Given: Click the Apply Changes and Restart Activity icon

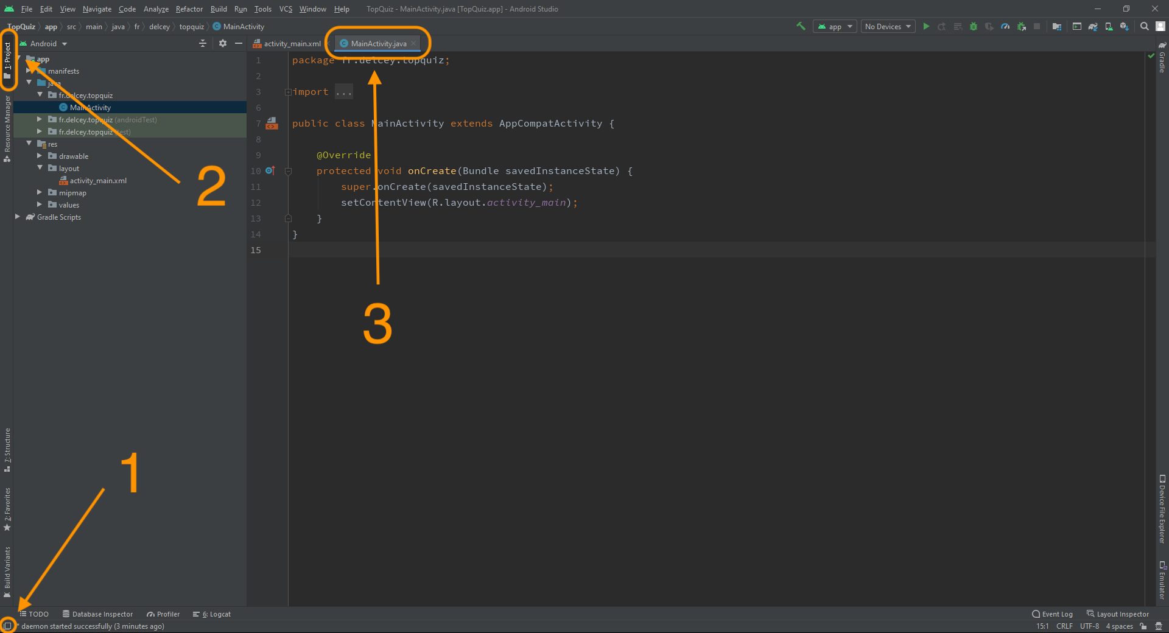Looking at the screenshot, I should coord(942,26).
